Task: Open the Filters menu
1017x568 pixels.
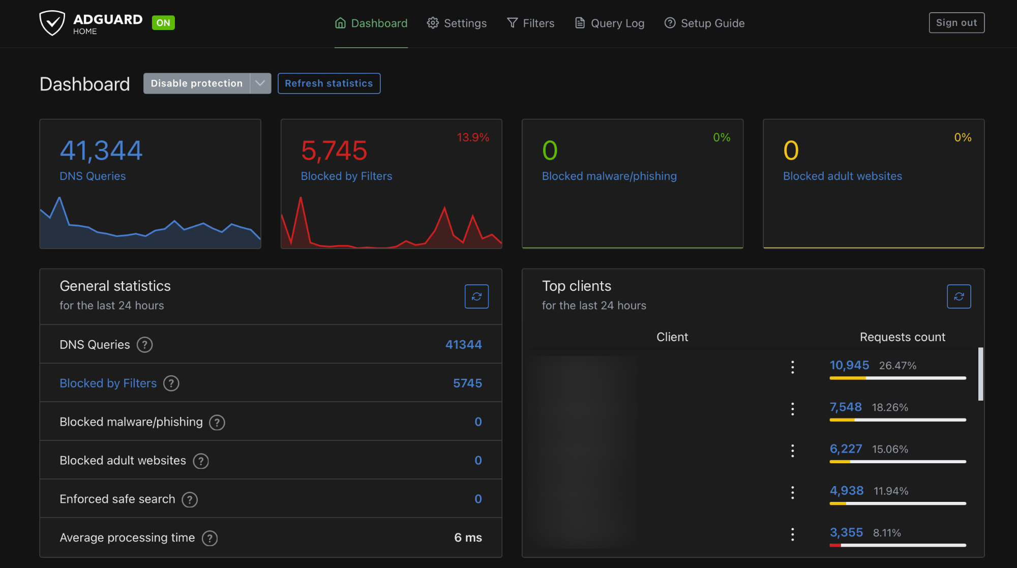Action: click(x=530, y=23)
